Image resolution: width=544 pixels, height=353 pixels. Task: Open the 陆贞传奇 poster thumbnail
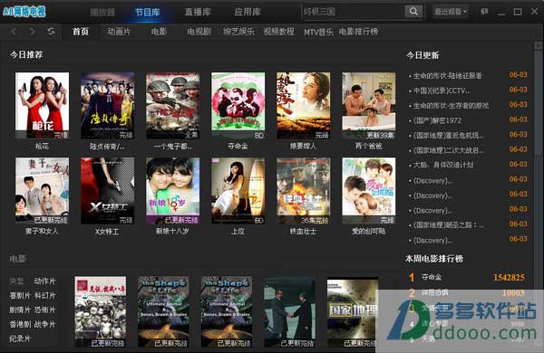tap(107, 106)
